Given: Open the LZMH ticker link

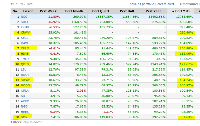Looking at the screenshot, I should pos(25,27).
